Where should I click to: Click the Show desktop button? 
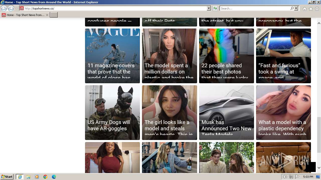point(318,177)
